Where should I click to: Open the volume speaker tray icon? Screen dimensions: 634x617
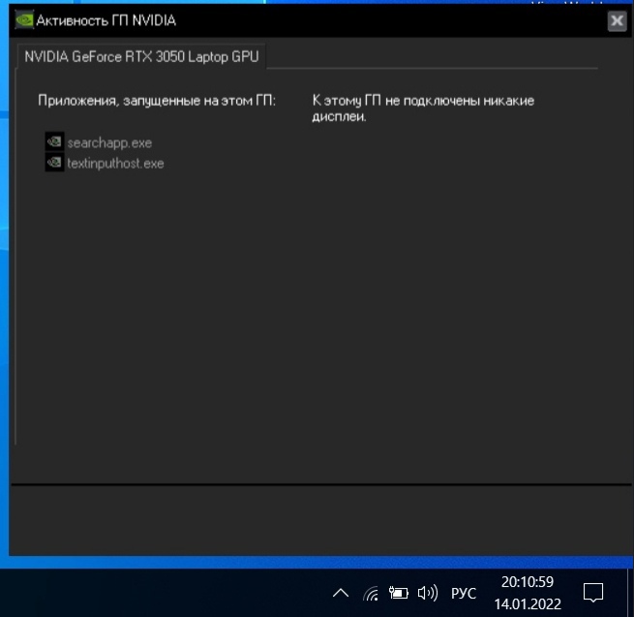pyautogui.click(x=428, y=593)
